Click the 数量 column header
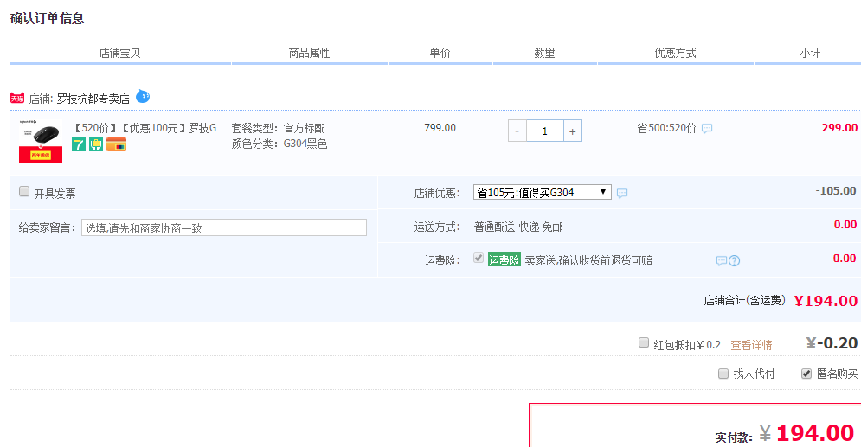Screen dimensions: 861x447 tap(544, 54)
